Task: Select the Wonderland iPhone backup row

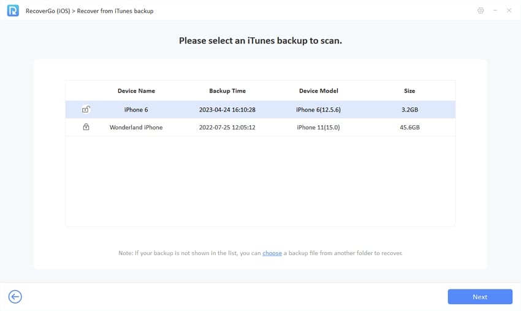Action: pos(136,127)
